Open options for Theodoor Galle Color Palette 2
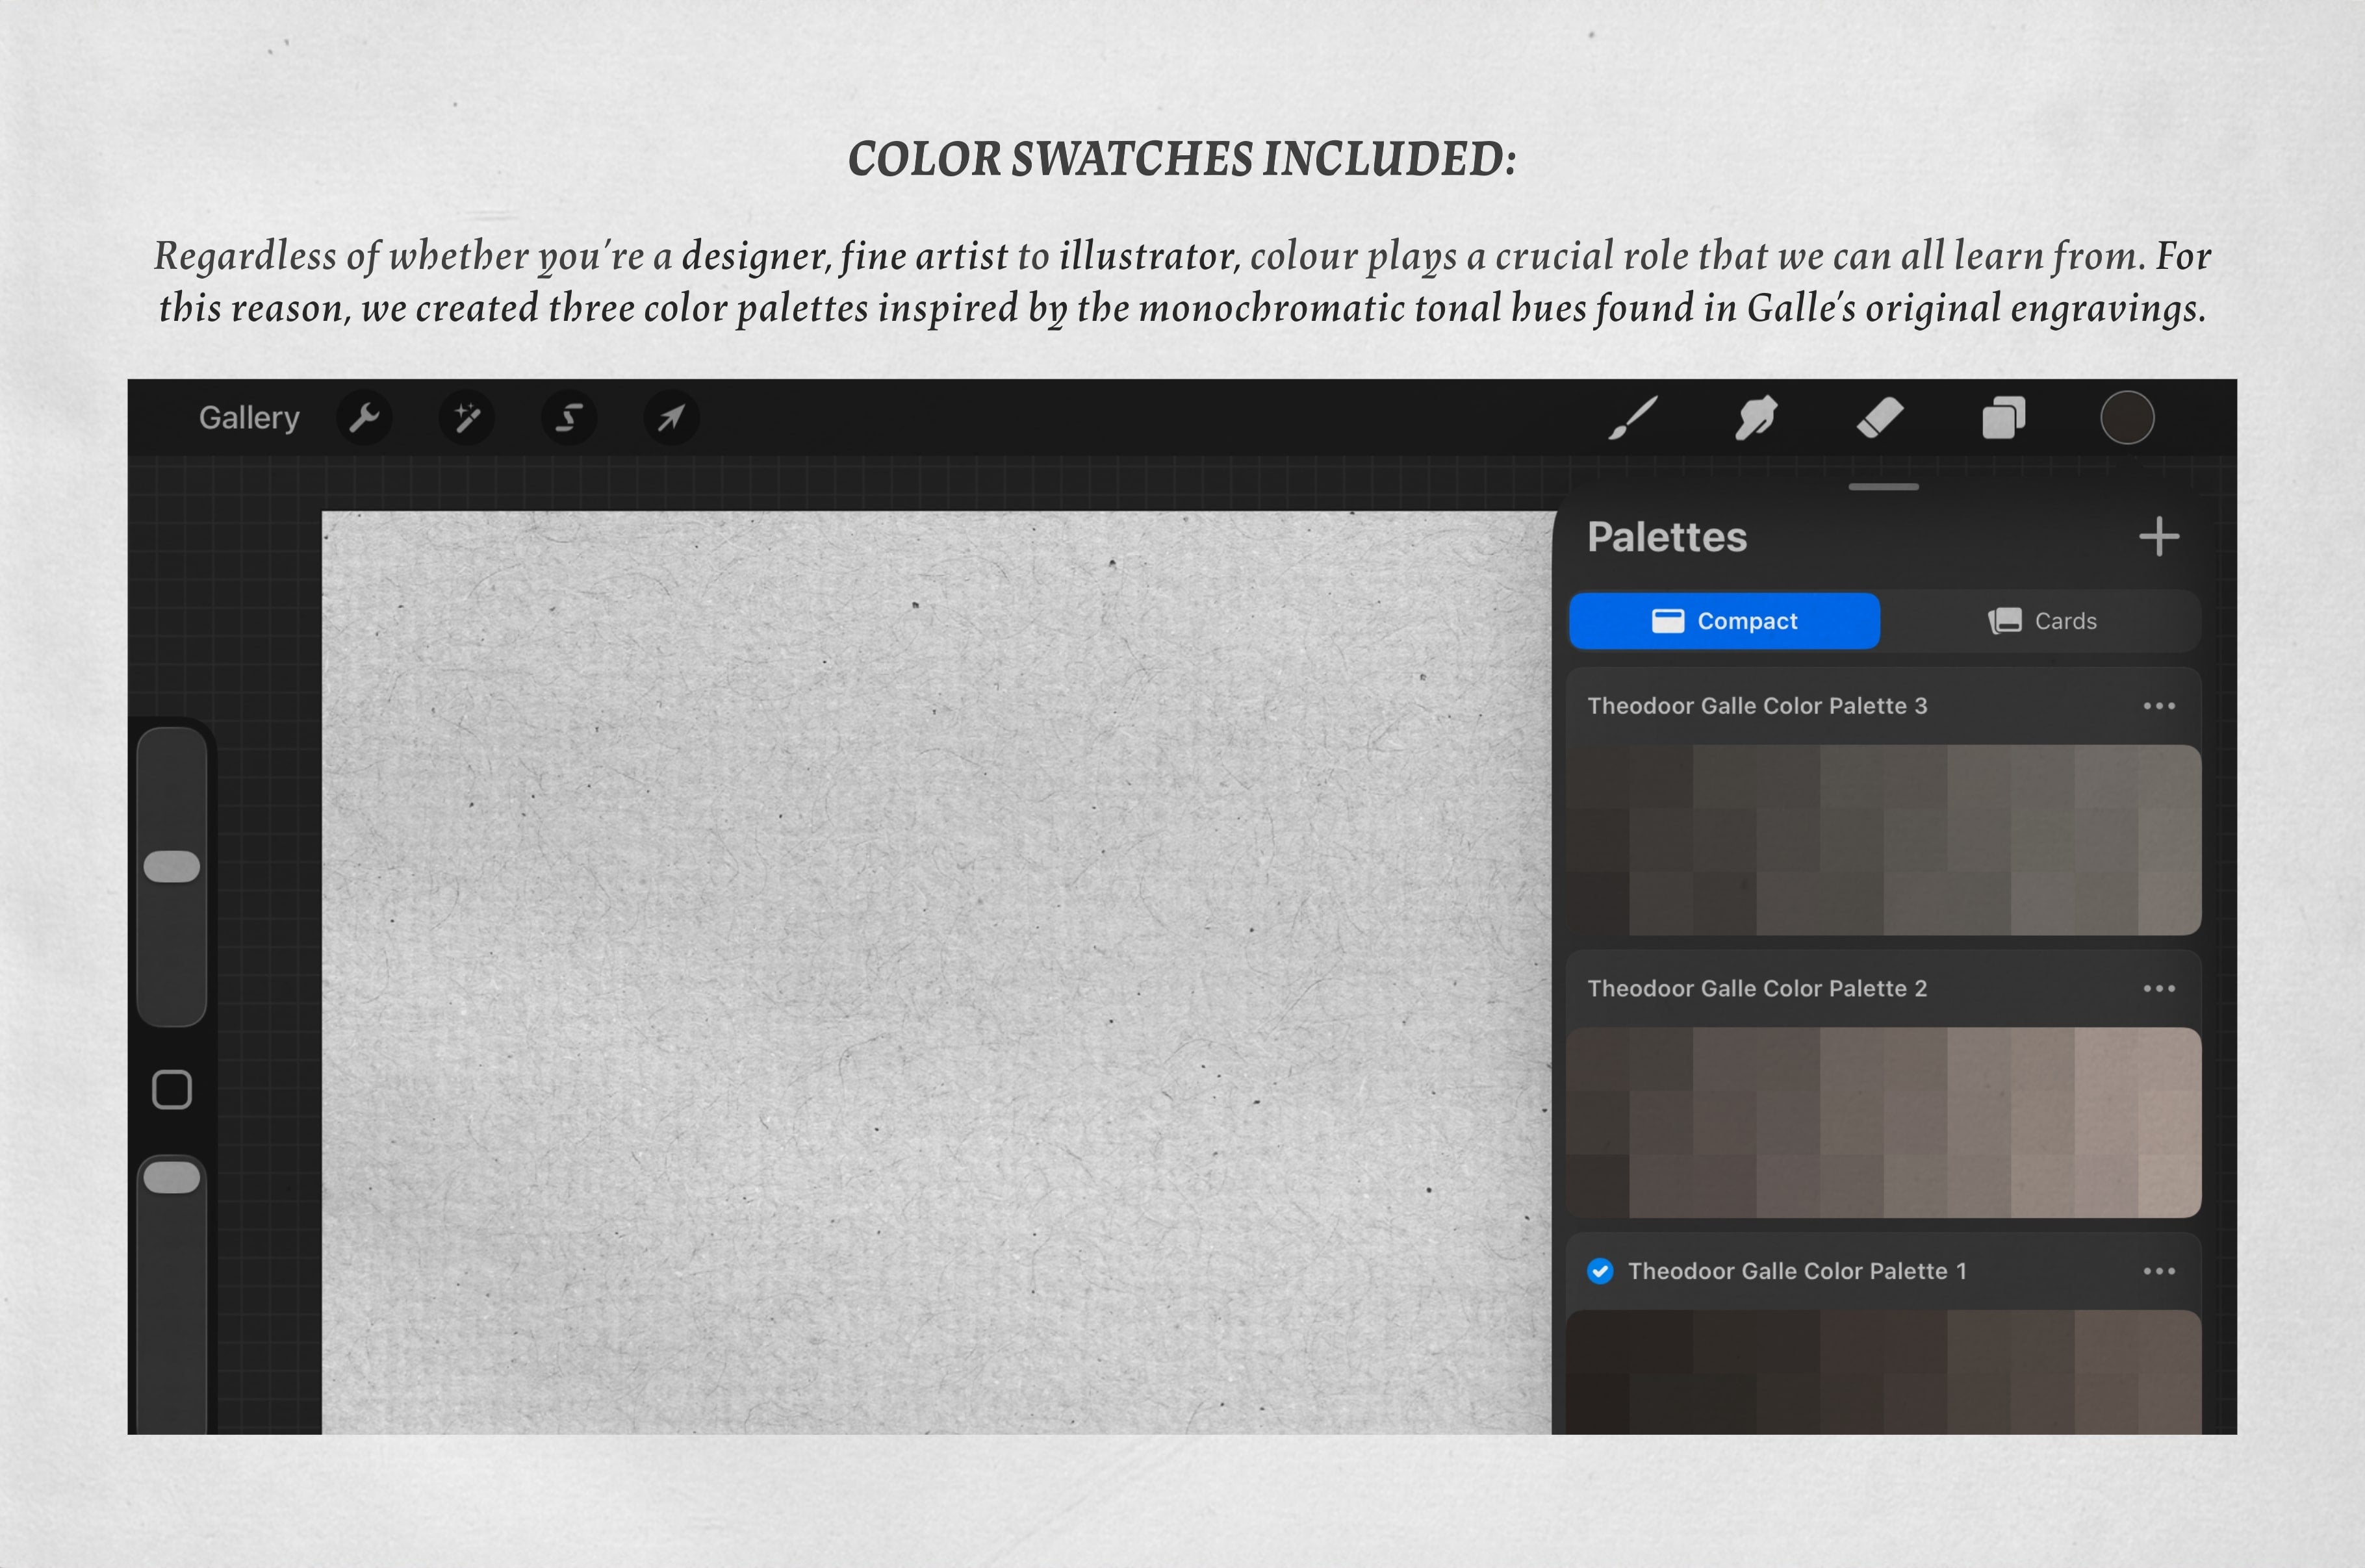 pos(2159,989)
